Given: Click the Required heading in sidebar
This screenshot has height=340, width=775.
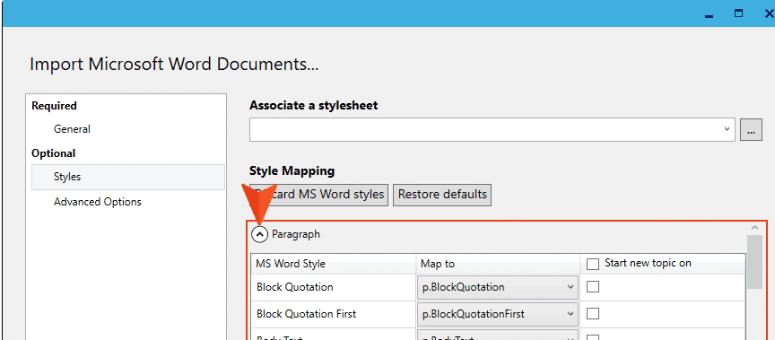Looking at the screenshot, I should pos(55,106).
